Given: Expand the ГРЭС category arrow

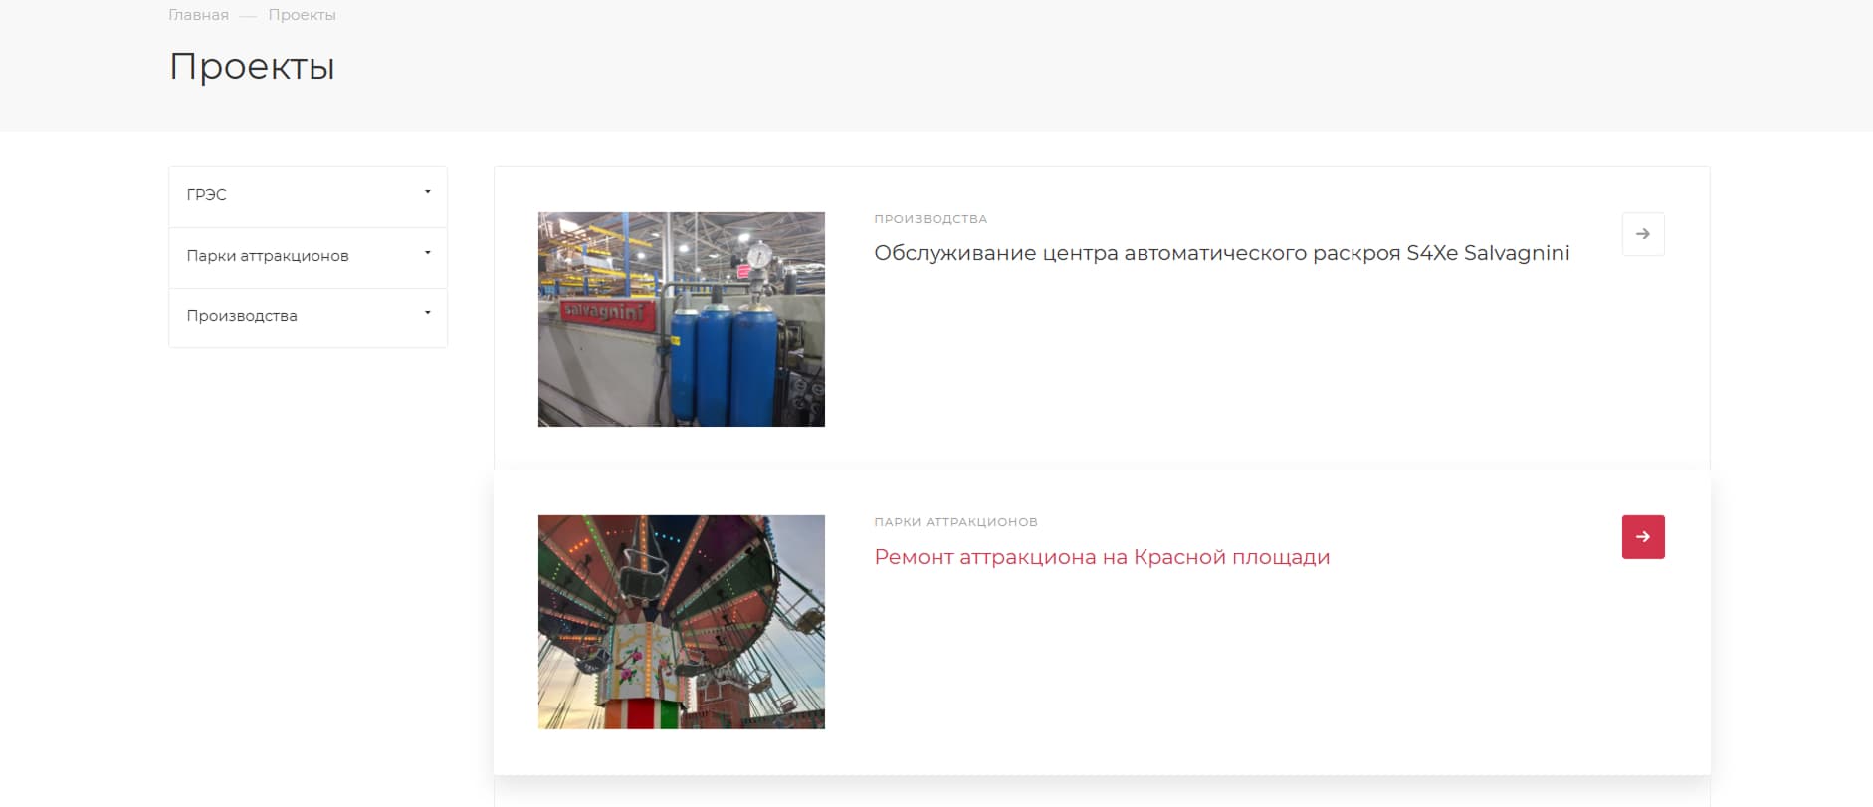Looking at the screenshot, I should pyautogui.click(x=428, y=192).
